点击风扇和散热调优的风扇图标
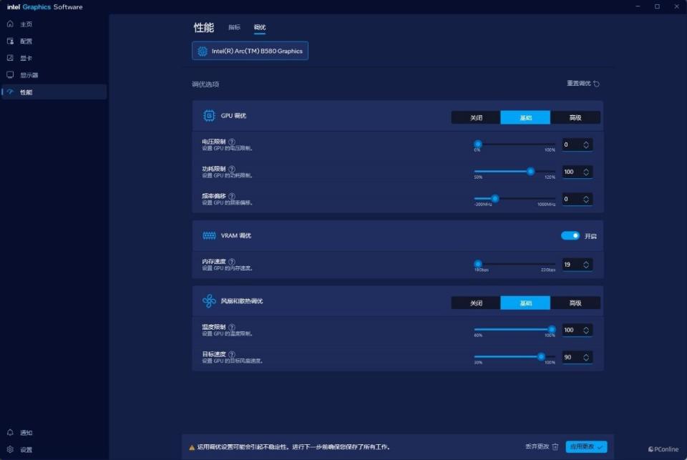 [x=210, y=302]
